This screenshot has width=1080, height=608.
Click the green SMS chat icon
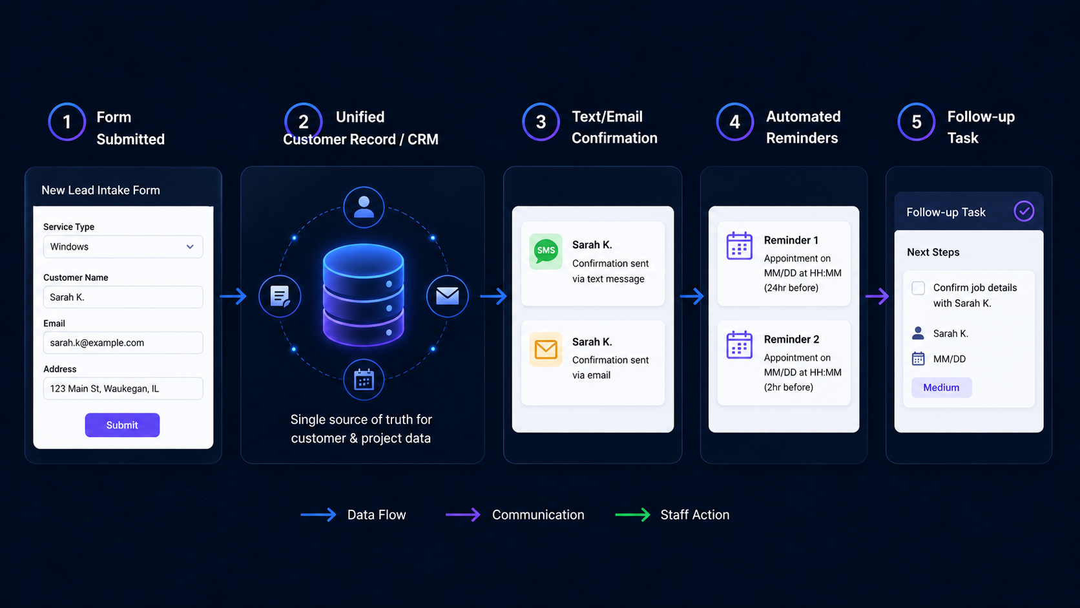click(546, 251)
